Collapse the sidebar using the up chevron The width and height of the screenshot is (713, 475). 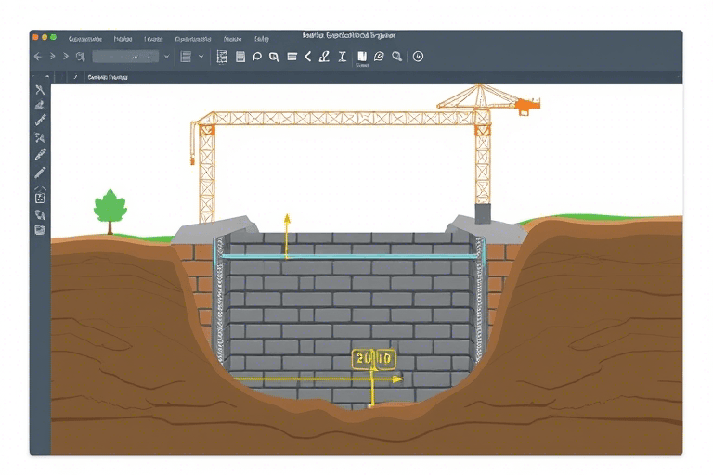point(40,186)
